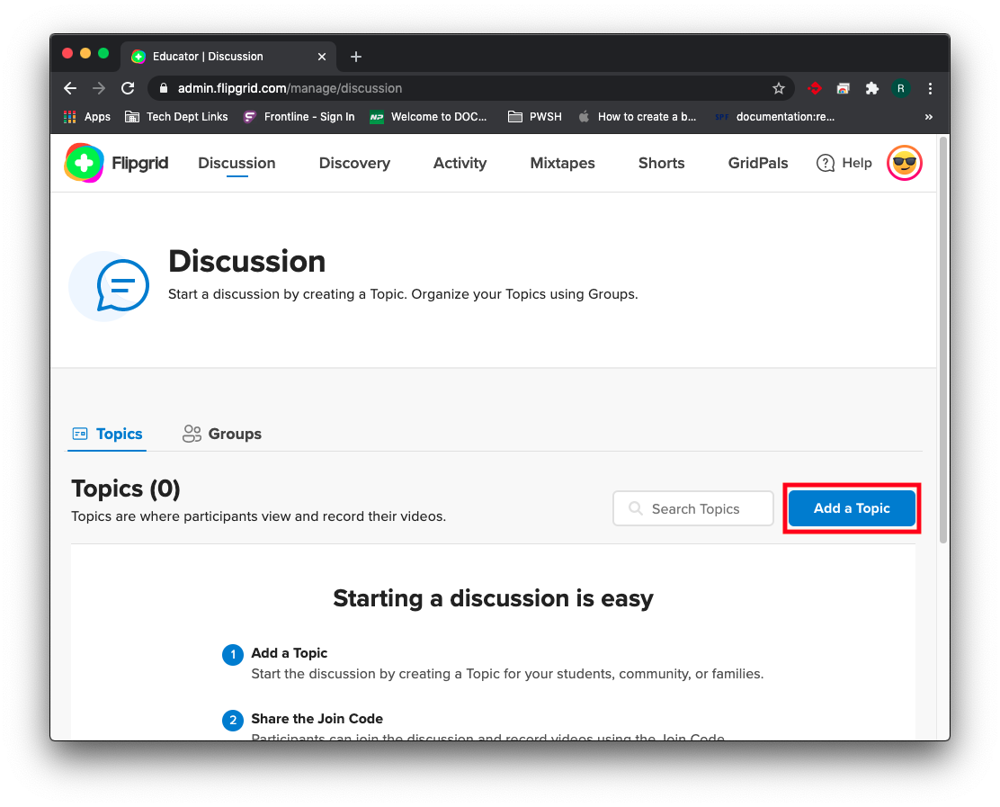Screen dimensions: 1000x807
Task: Click the 'Starting a discussion is easy' heading
Action: pyautogui.click(x=493, y=598)
